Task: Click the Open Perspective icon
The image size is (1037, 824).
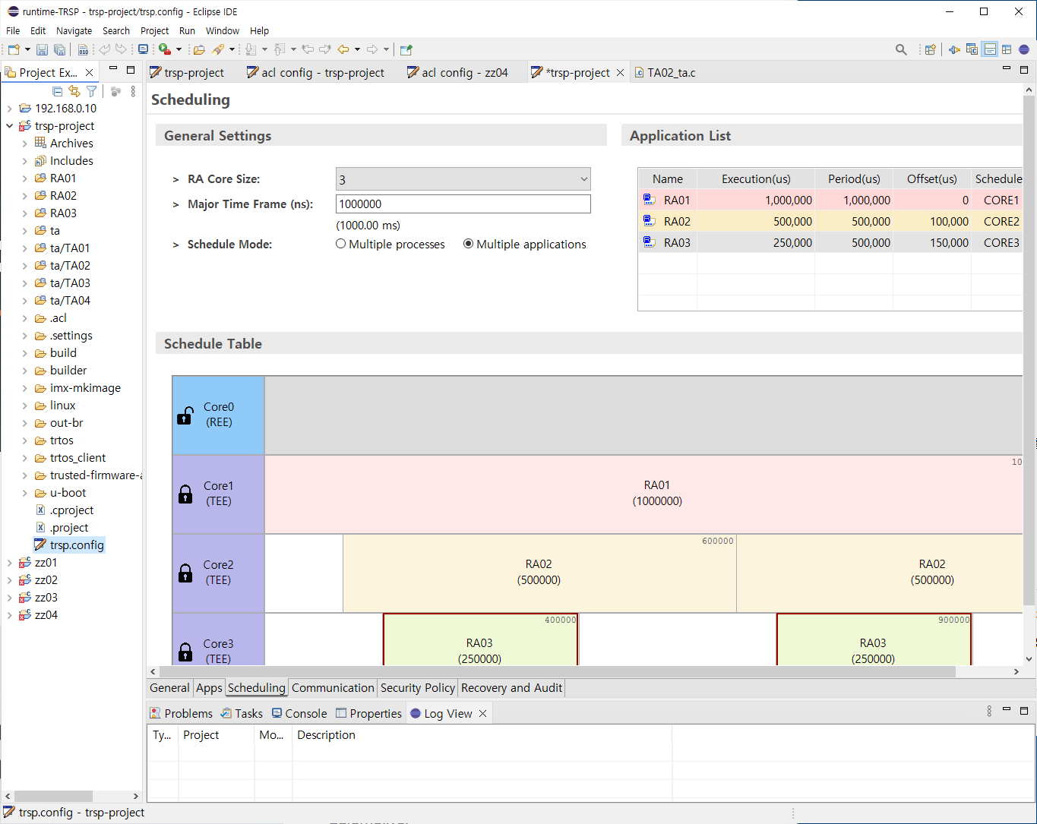Action: tap(930, 50)
